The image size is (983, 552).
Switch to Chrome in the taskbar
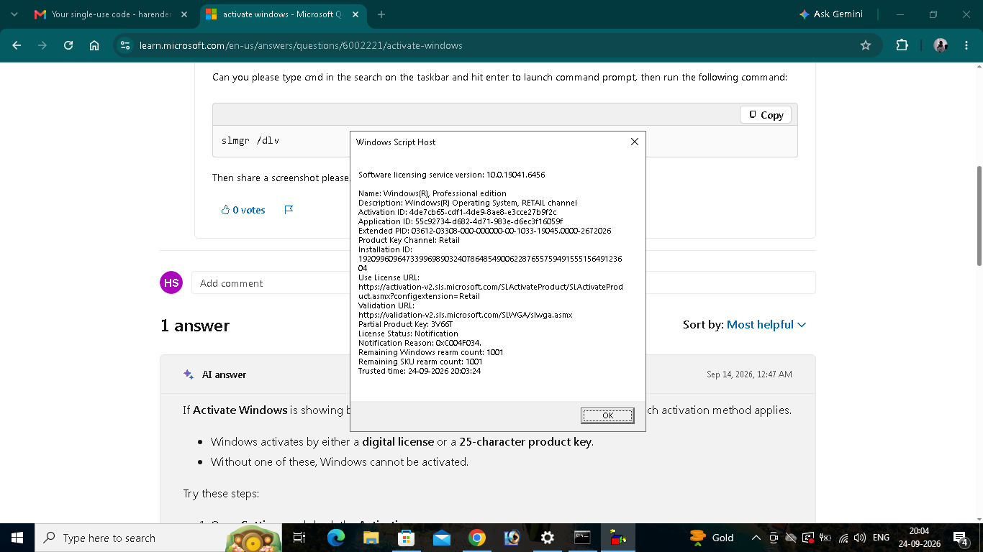476,538
